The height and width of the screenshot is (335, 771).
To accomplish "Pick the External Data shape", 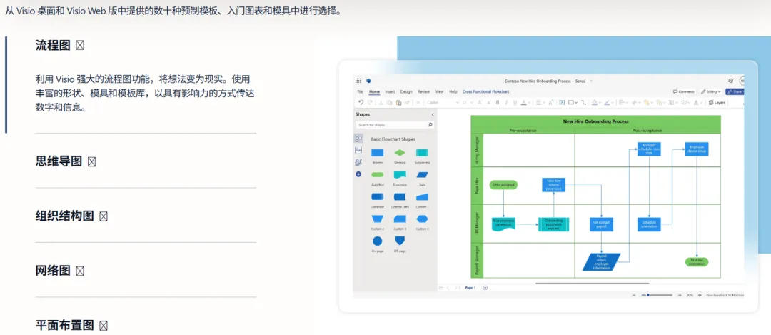I will click(400, 196).
